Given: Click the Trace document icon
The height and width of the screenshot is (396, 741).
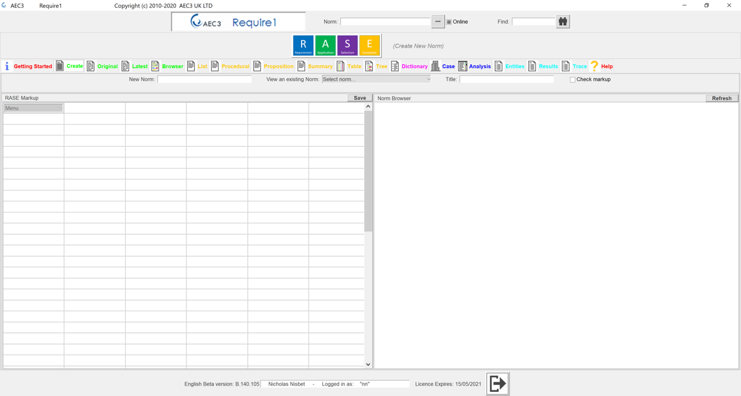Looking at the screenshot, I should tap(566, 66).
